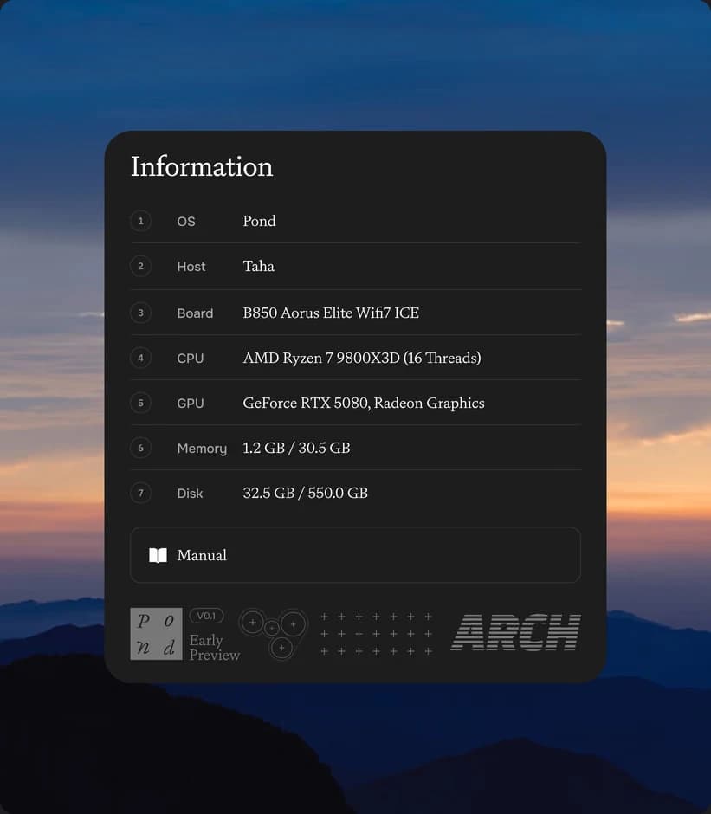Select the Host value "Taha"
711x814 pixels.
pyautogui.click(x=259, y=267)
